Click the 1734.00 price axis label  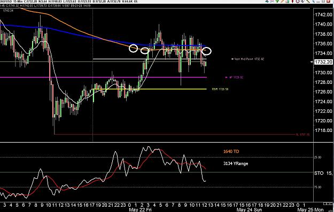click(x=323, y=53)
